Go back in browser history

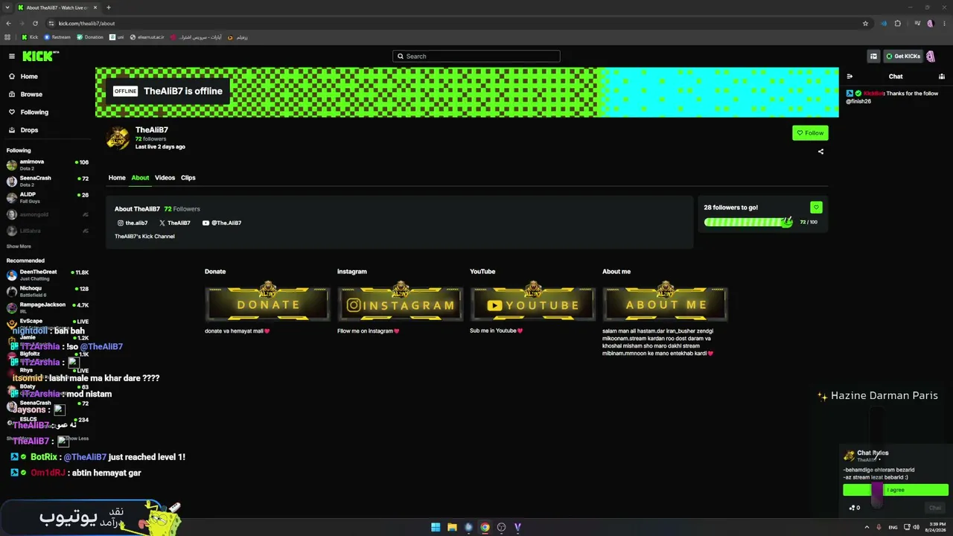9,23
